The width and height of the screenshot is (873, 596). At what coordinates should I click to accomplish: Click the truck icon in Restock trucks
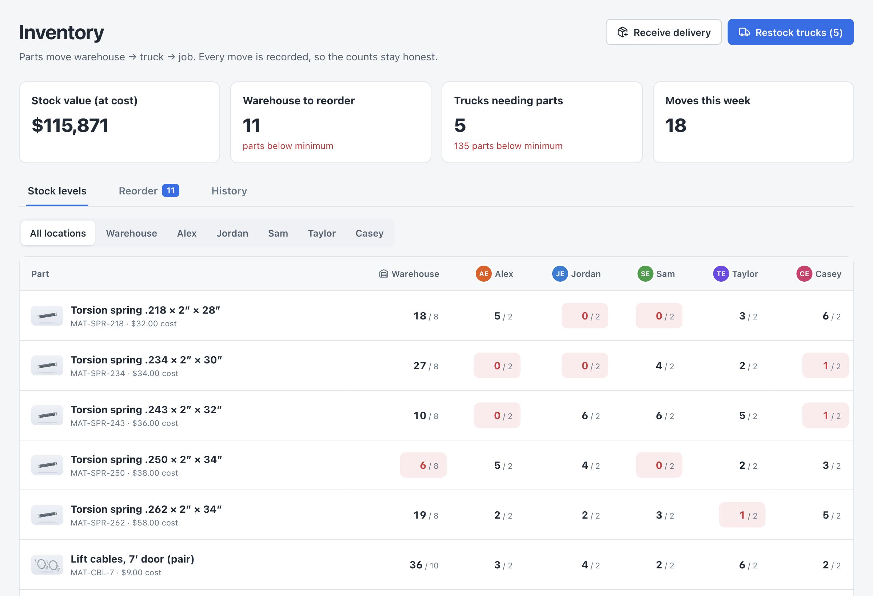744,32
